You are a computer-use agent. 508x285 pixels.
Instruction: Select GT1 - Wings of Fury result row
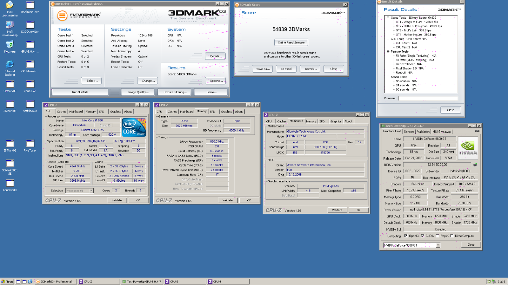coord(417,22)
